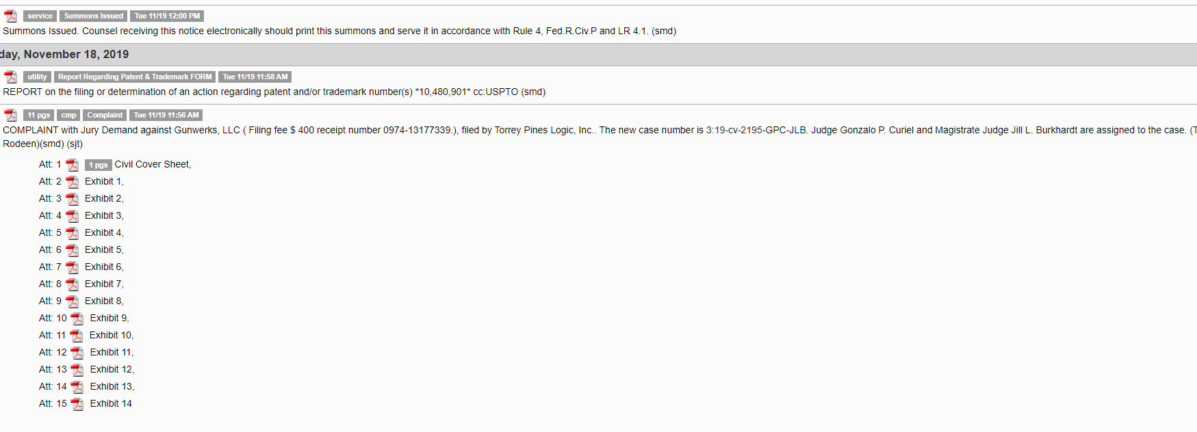Screen dimensions: 1197x432
Task: Open the PDF icon beside Summons Issued
Action: point(10,16)
